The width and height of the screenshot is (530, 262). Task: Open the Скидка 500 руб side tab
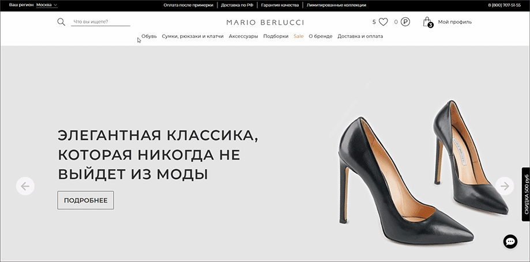525,194
